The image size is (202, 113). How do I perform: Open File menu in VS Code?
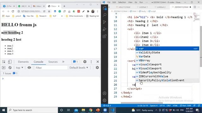pyautogui.click(x=109, y=2)
